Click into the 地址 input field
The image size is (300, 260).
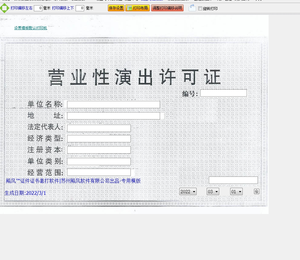[113, 116]
